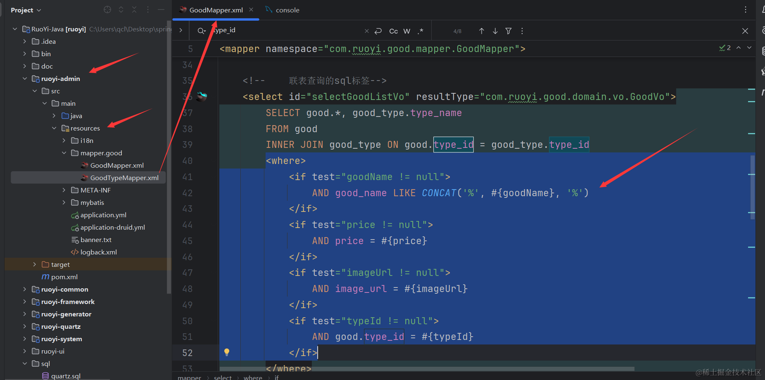Viewport: 765px width, 380px height.
Task: Expand the ruoyi-common module
Action: click(x=25, y=289)
